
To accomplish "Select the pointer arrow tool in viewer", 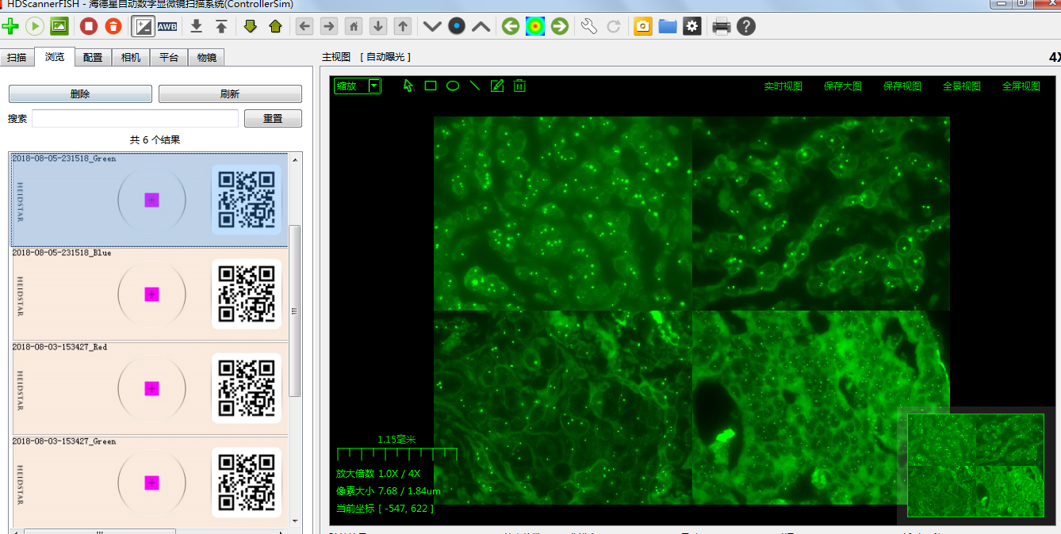I will pyautogui.click(x=408, y=86).
